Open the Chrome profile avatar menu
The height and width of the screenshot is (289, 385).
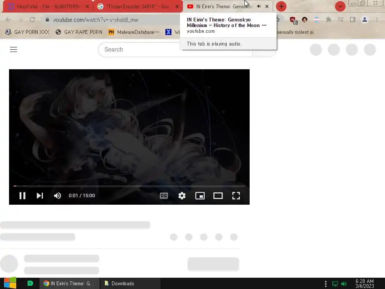[x=365, y=20]
